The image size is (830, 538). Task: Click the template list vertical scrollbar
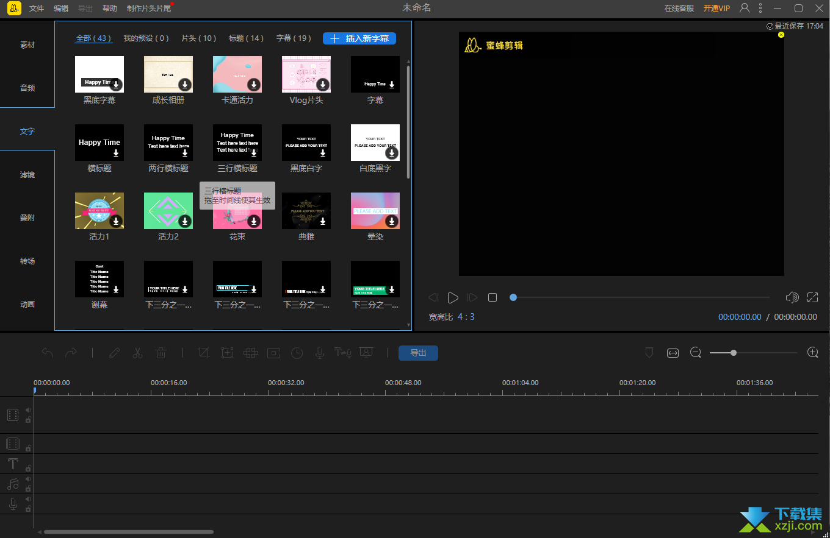(x=408, y=122)
